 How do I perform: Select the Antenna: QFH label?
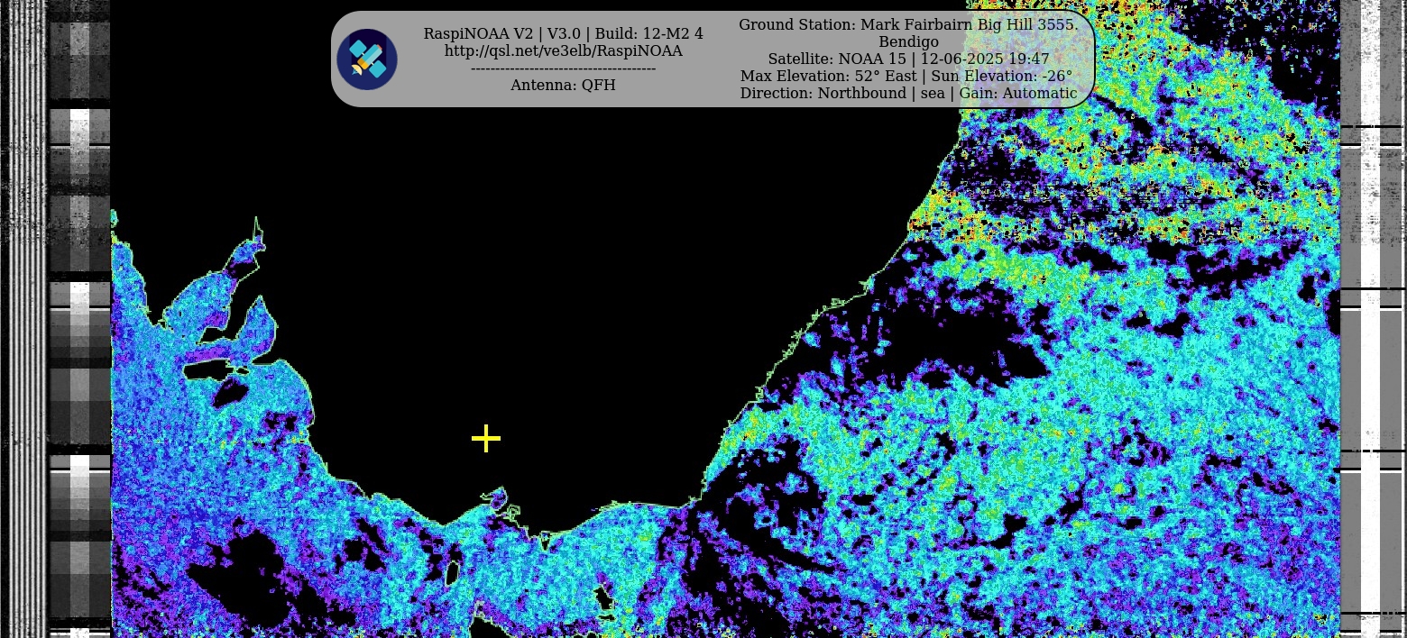[x=563, y=86]
